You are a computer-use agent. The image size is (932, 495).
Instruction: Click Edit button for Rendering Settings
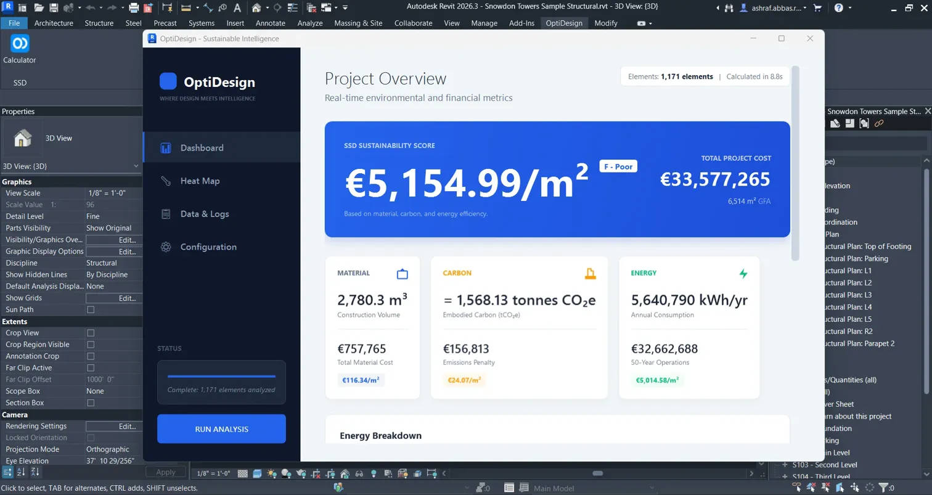tap(113, 426)
